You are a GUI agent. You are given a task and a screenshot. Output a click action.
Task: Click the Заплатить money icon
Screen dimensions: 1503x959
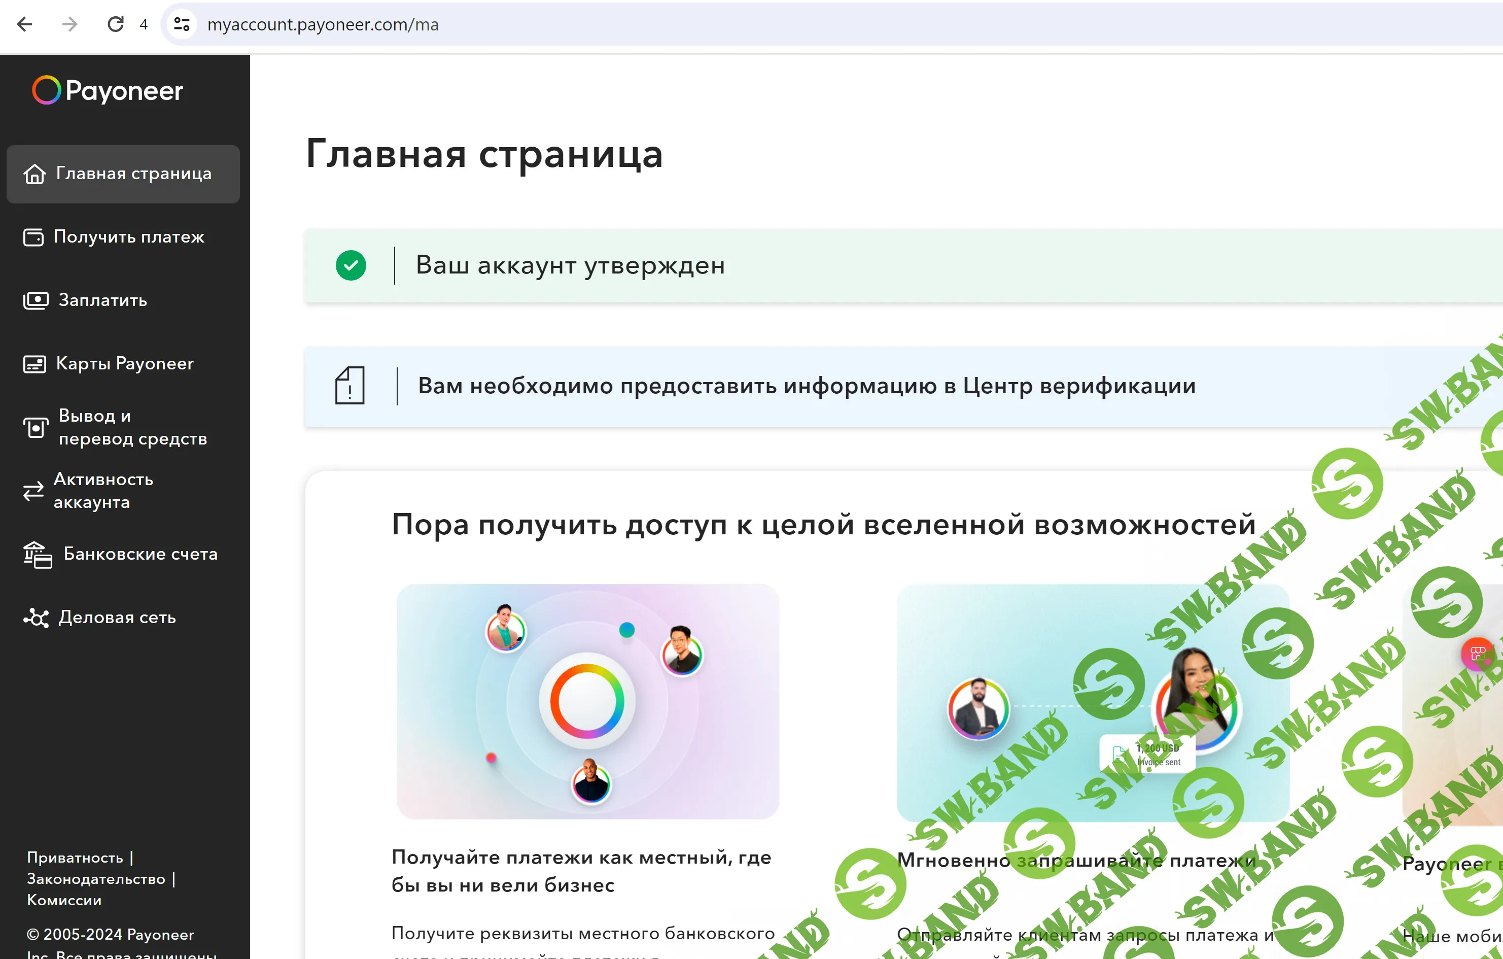(36, 301)
